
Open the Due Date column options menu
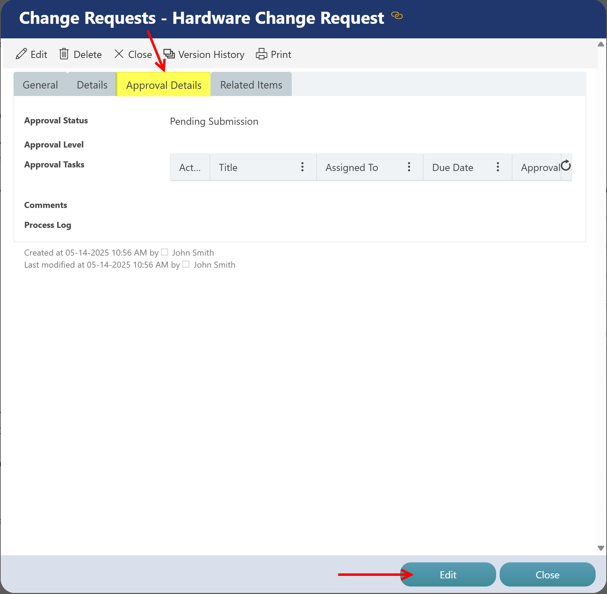pyautogui.click(x=498, y=167)
